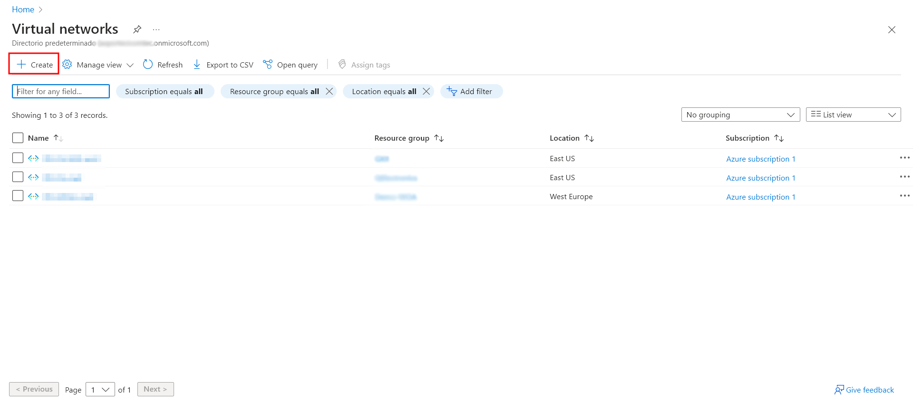Tick the West Europe network checkbox
This screenshot has height=403, width=913.
click(18, 196)
